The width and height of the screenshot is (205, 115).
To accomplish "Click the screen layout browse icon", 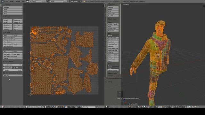I will (28, 1).
